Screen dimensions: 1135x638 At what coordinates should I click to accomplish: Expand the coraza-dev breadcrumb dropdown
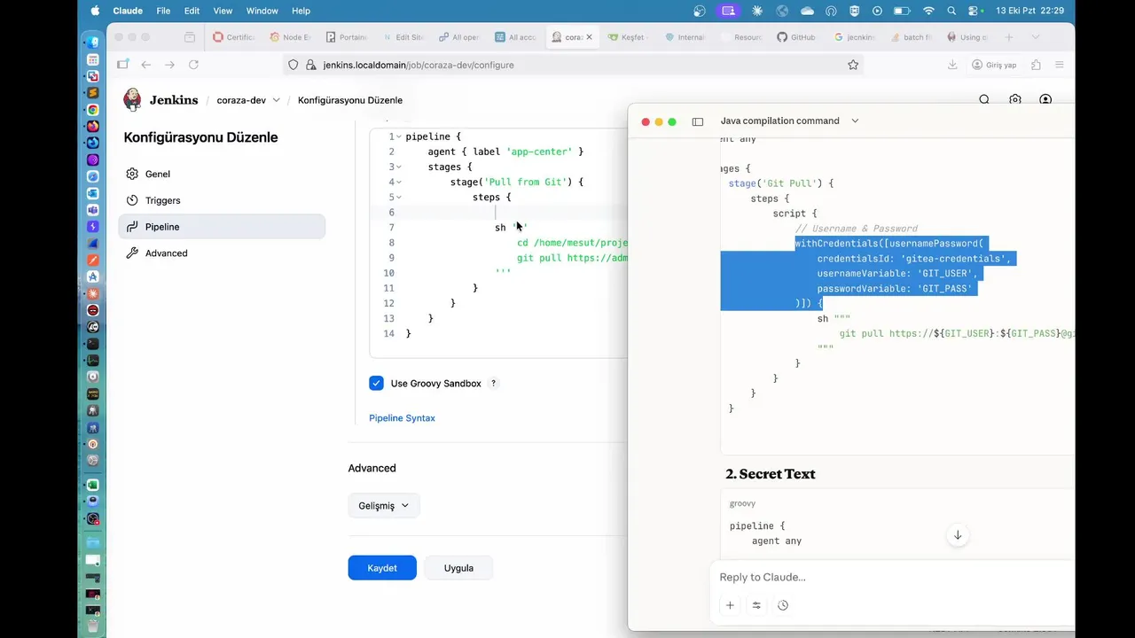pos(277,100)
